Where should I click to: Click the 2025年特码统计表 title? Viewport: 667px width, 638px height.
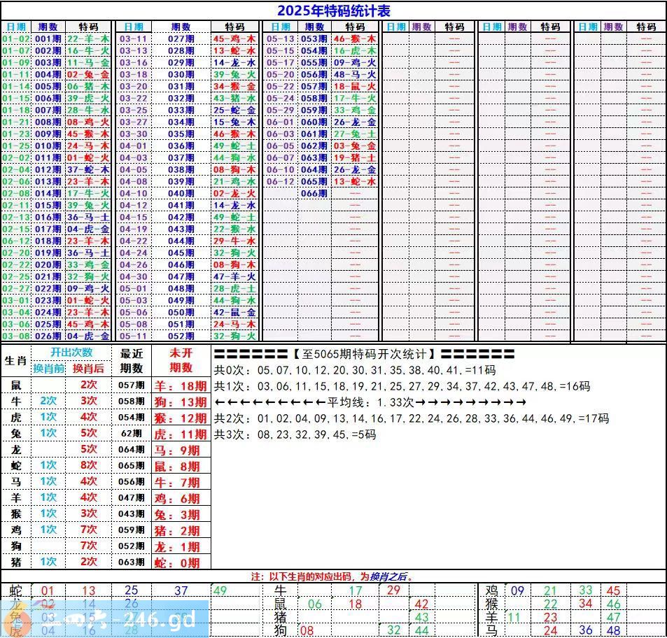(333, 10)
